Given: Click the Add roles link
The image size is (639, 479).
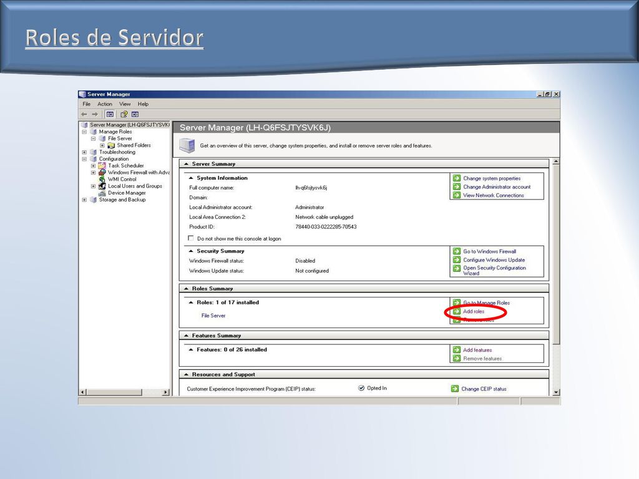Looking at the screenshot, I should (474, 312).
